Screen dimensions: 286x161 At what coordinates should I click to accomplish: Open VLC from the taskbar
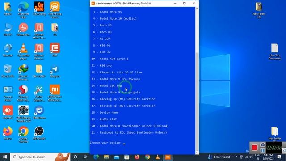158,157
